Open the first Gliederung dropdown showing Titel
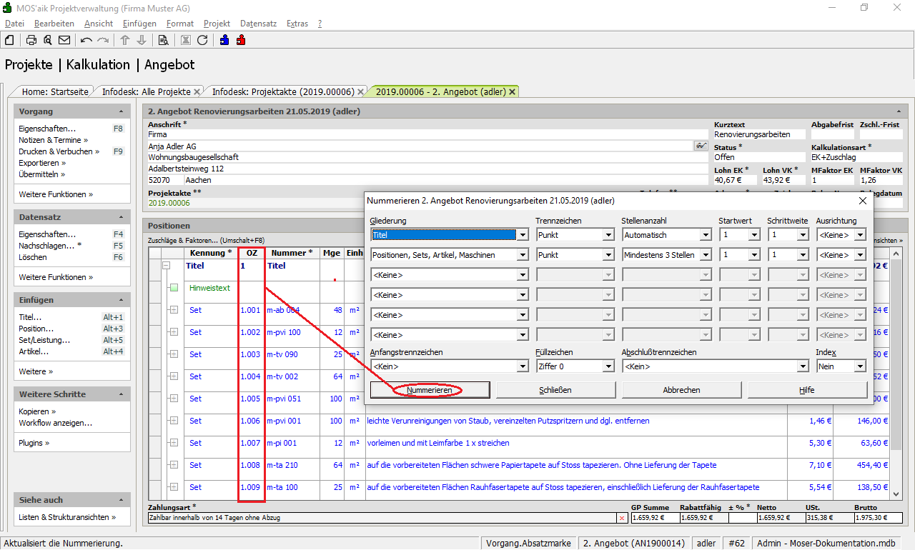 pyautogui.click(x=523, y=235)
